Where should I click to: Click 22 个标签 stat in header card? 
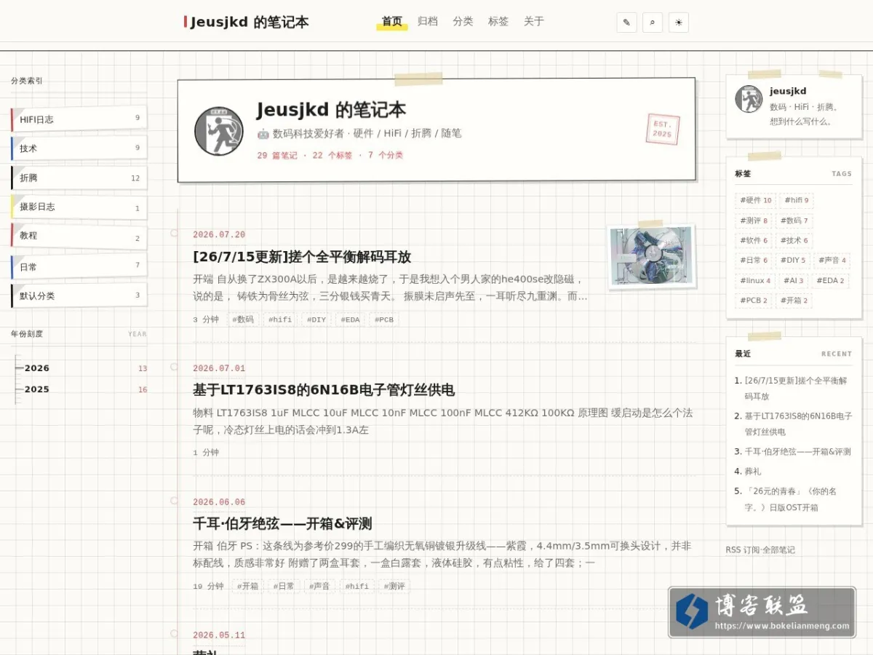(332, 155)
